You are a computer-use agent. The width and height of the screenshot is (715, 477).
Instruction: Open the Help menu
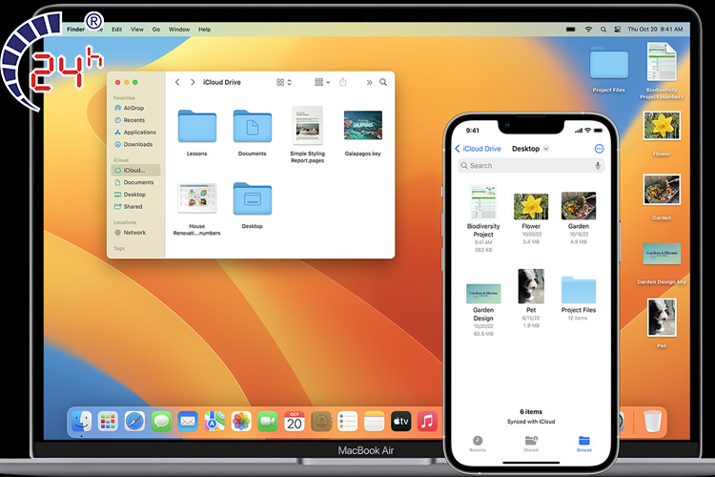click(204, 30)
